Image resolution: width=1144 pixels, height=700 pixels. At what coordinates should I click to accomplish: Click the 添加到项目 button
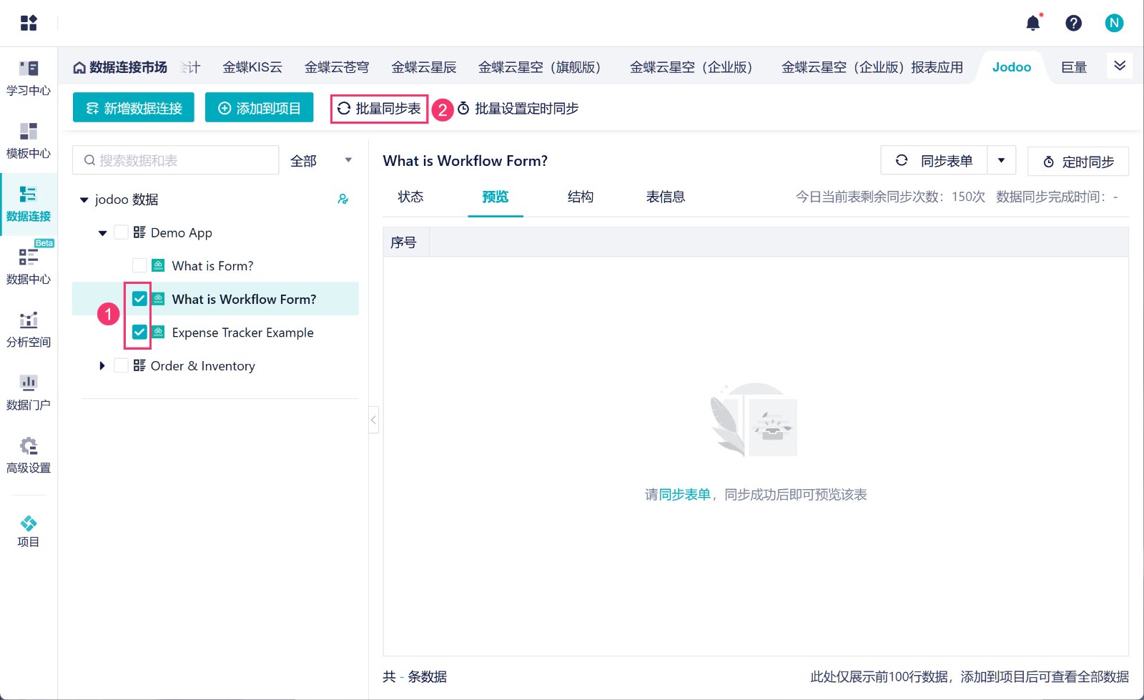click(259, 108)
